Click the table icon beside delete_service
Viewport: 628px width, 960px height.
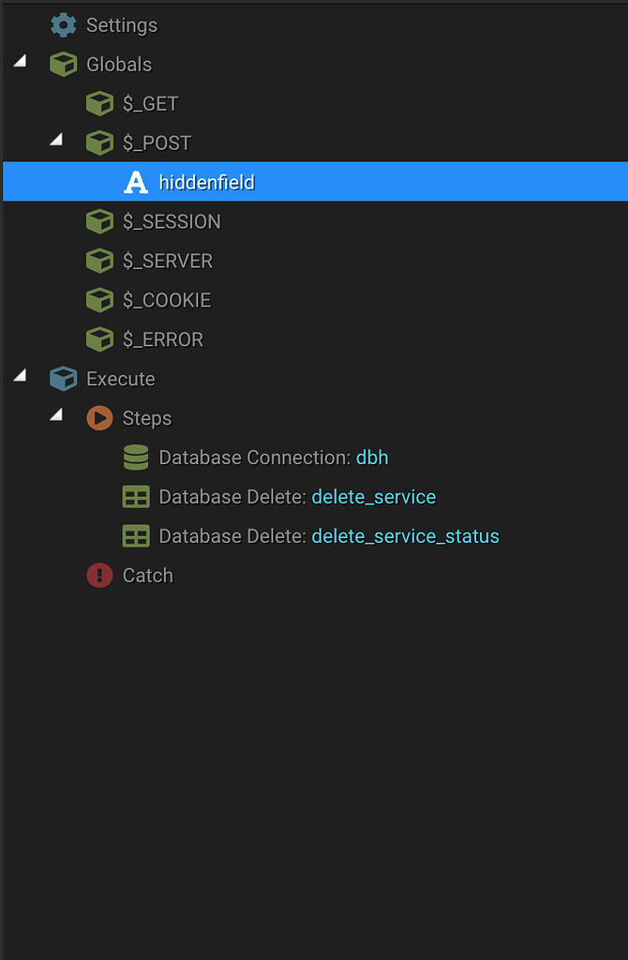[136, 497]
